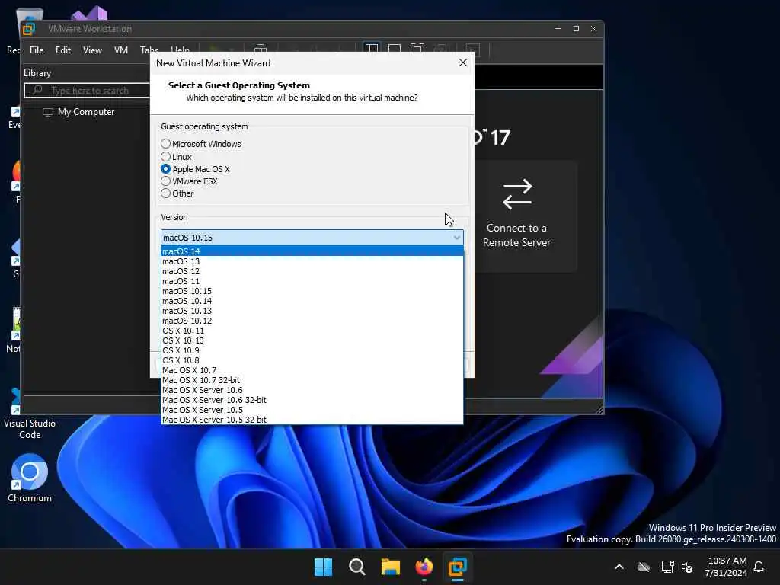This screenshot has height=585, width=780.
Task: Open the Chromium desktop shortcut
Action: (x=30, y=478)
